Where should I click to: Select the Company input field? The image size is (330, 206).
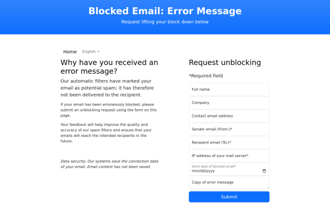229,103
